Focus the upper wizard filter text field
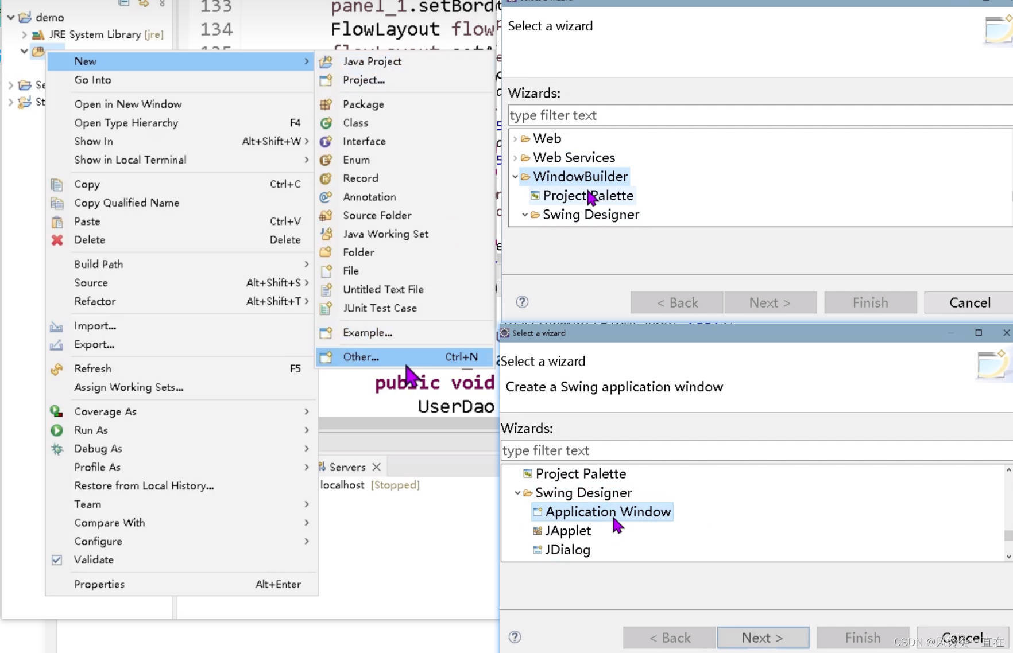 pos(760,115)
